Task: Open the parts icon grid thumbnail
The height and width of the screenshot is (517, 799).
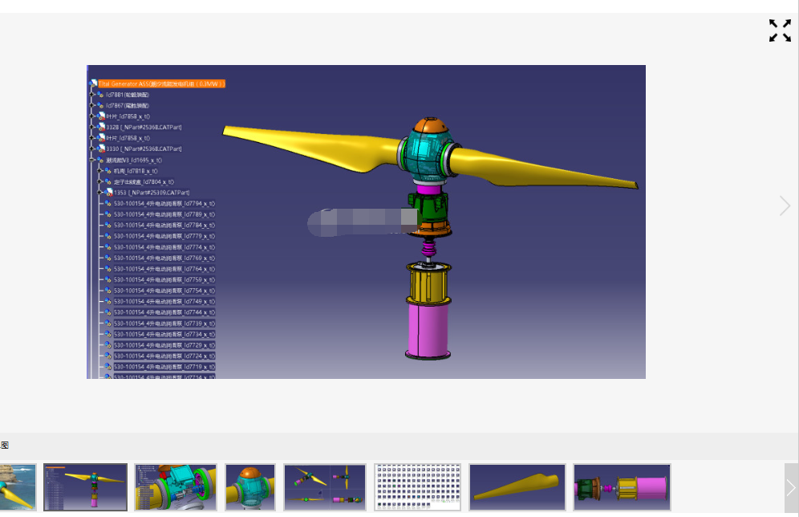Action: [x=417, y=487]
